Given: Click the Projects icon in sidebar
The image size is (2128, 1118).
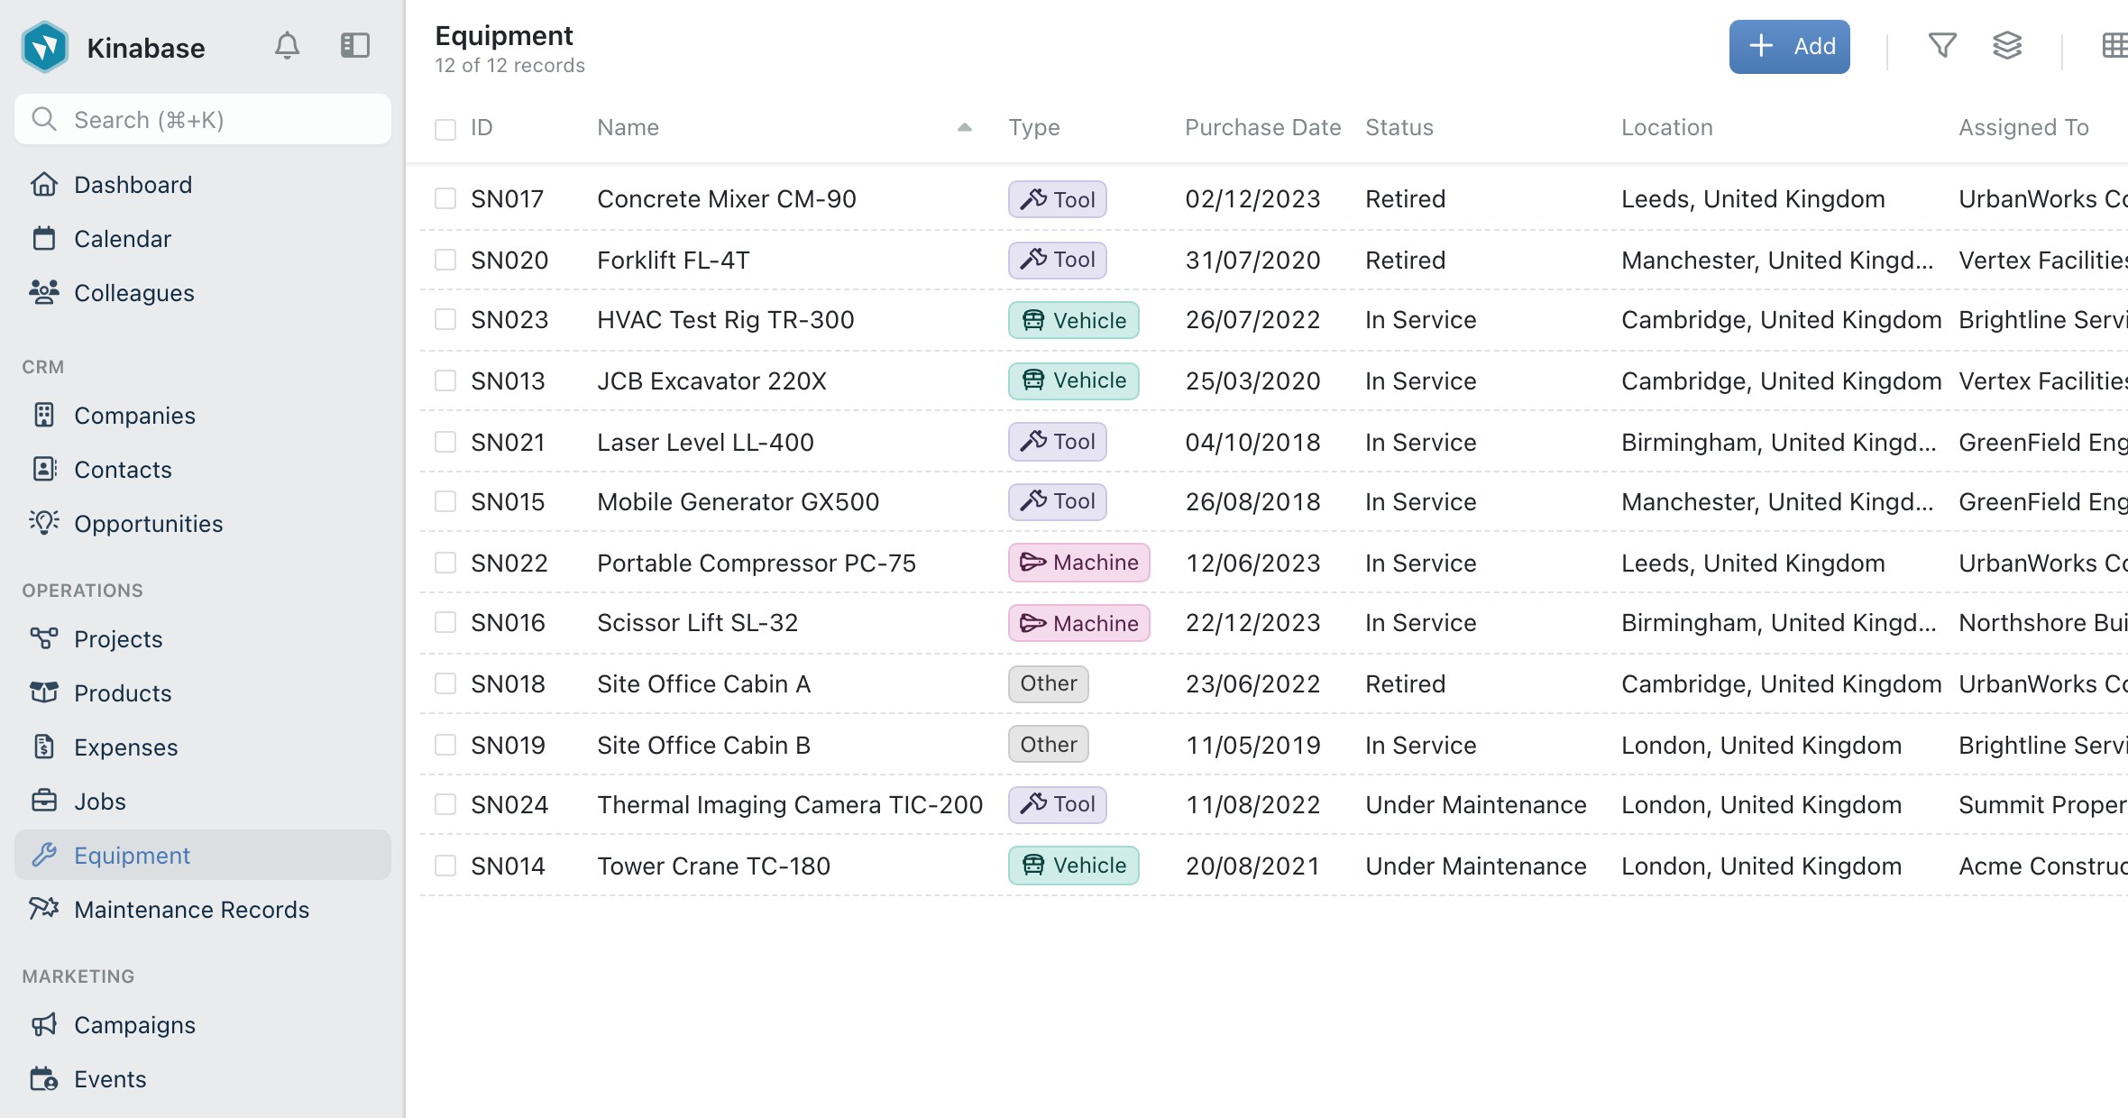Looking at the screenshot, I should click(44, 639).
